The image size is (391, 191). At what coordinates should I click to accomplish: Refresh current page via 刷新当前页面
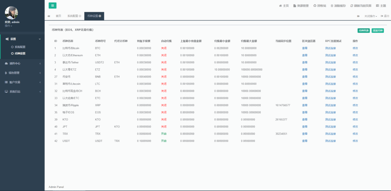pos(361,6)
